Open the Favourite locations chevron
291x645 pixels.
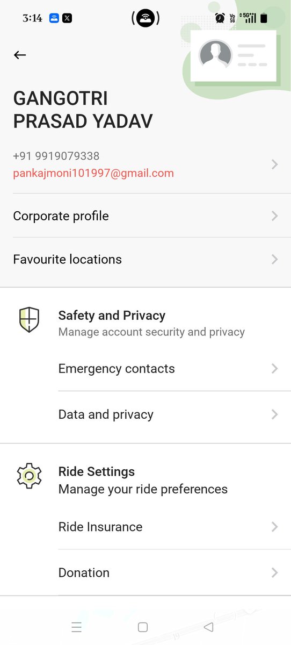pos(274,260)
